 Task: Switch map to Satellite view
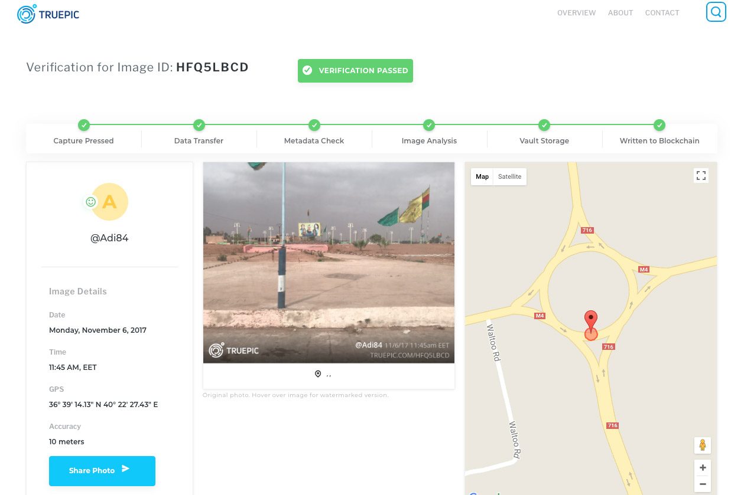[x=509, y=176]
